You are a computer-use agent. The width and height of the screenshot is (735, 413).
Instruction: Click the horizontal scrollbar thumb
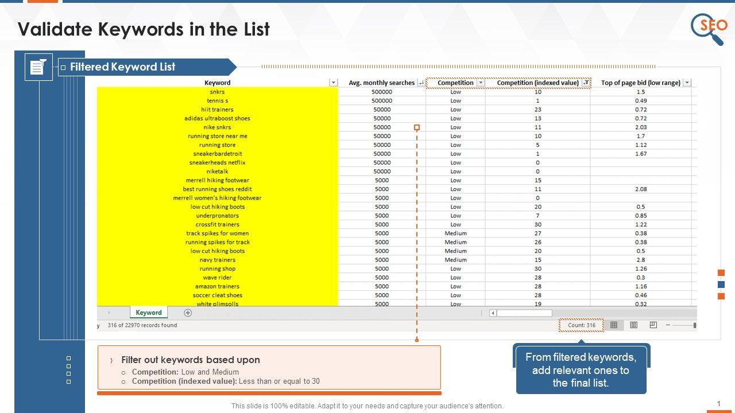pyautogui.click(x=524, y=313)
